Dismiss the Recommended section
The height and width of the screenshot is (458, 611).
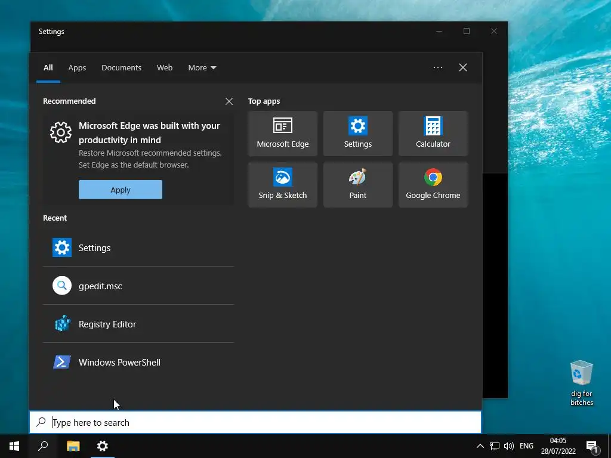[x=229, y=101]
